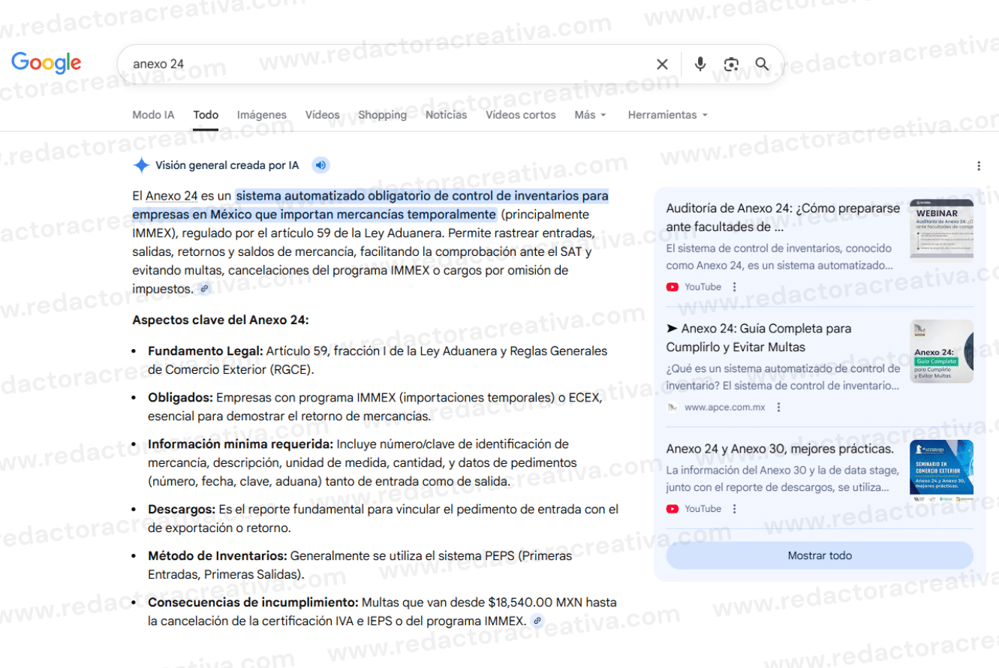The image size is (999, 668).
Task: Switch to Imágenes tab
Action: point(262,115)
